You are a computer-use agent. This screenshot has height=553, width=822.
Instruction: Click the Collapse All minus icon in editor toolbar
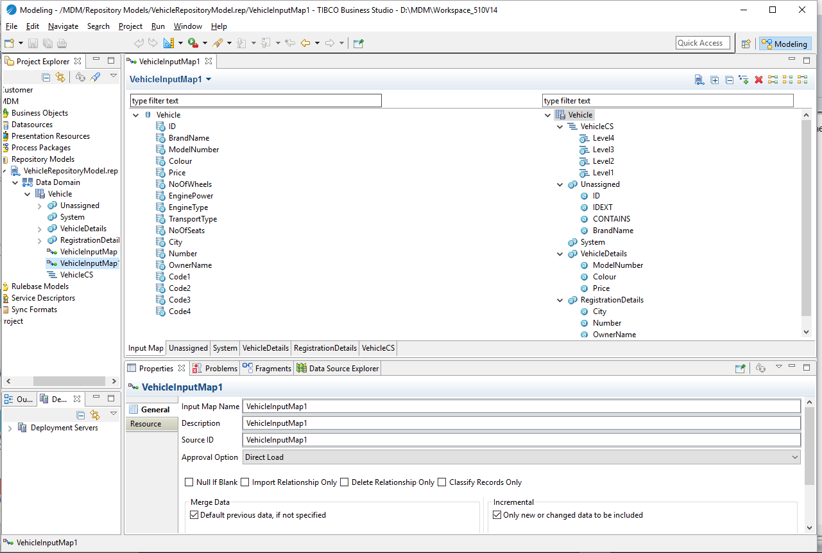point(729,80)
